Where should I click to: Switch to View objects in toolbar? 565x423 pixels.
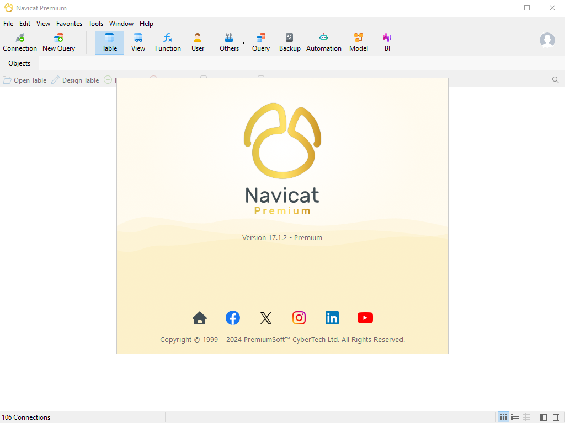click(x=138, y=42)
